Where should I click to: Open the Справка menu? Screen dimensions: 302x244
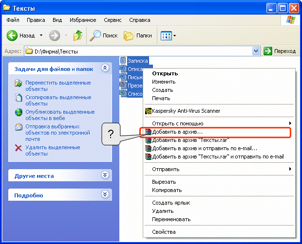click(x=140, y=20)
